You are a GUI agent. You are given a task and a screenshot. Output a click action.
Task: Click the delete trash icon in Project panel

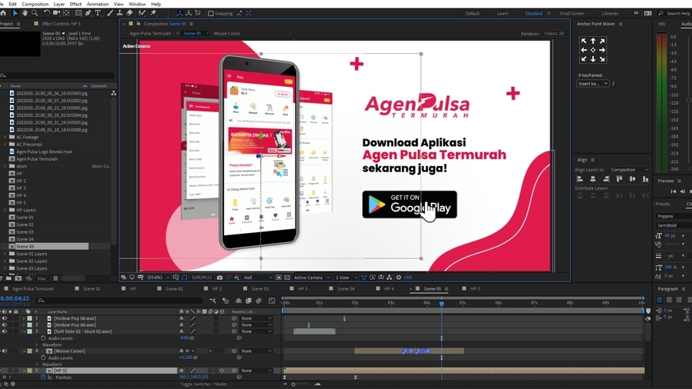[x=55, y=278]
